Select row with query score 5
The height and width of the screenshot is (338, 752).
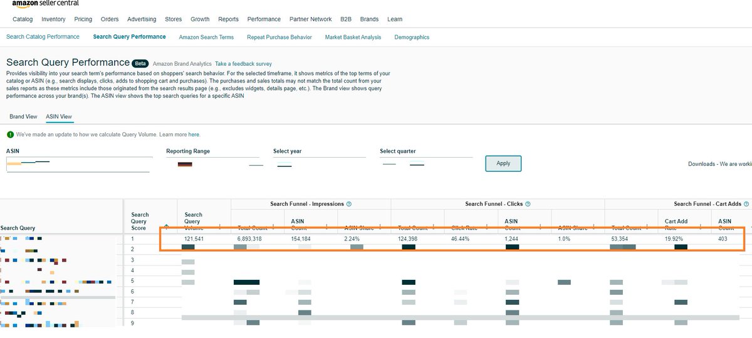pos(376,282)
